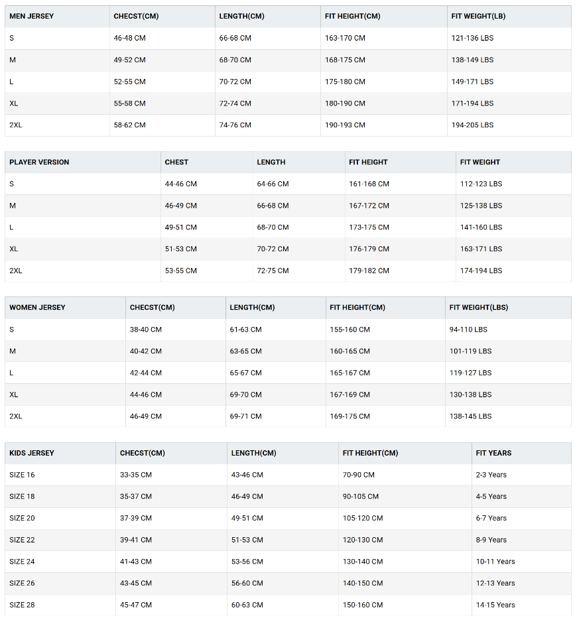Image resolution: width=577 pixels, height=624 pixels.
Task: Select the 44-46 CM player version chest cell
Action: (180, 184)
